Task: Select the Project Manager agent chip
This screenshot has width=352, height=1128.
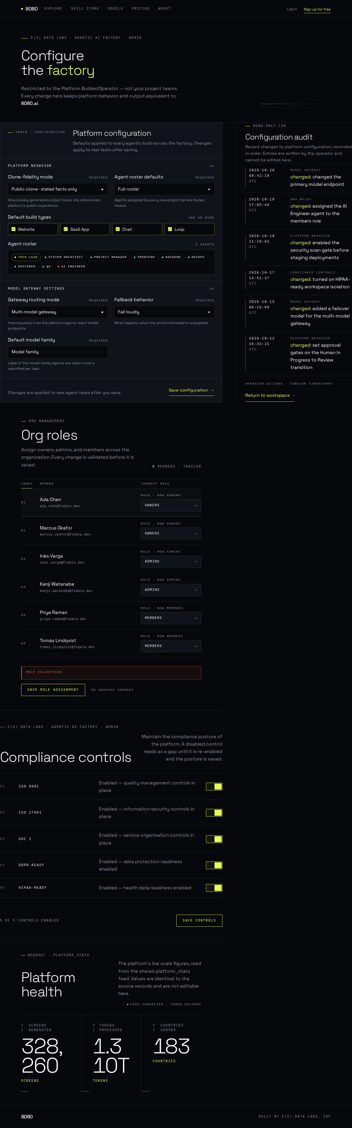Action: (108, 257)
